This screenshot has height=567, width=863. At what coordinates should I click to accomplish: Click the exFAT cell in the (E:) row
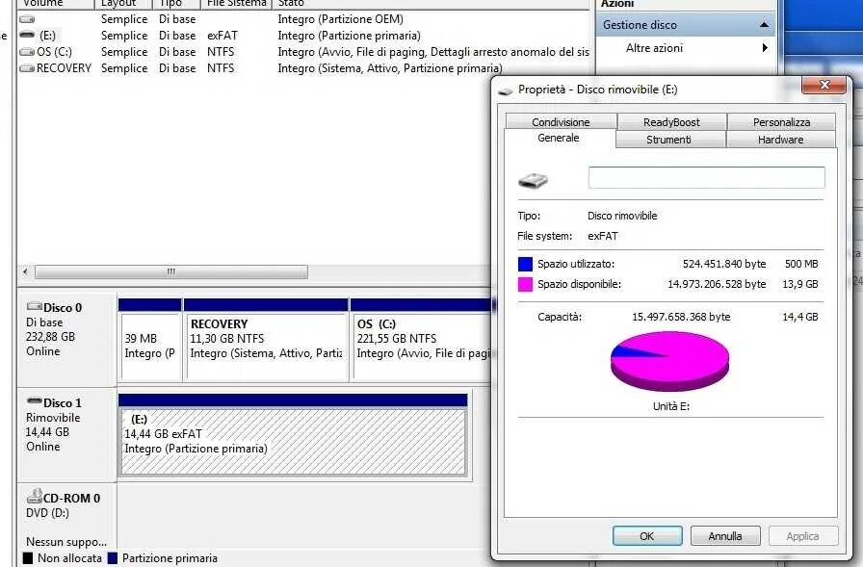(222, 36)
